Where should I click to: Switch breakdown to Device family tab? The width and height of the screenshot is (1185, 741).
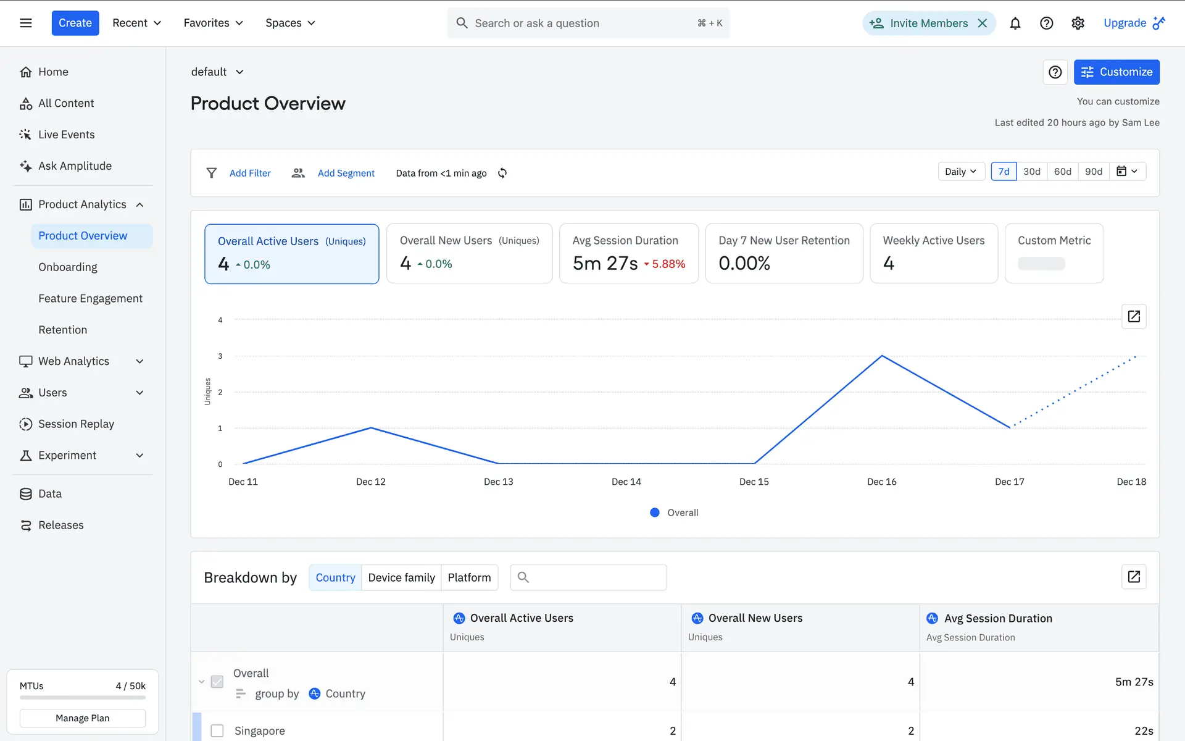[x=401, y=577]
